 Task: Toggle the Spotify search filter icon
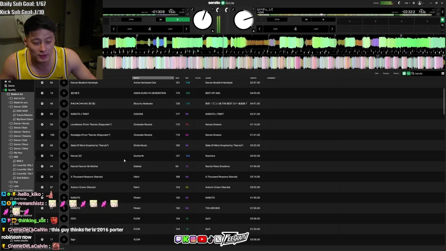404,74
